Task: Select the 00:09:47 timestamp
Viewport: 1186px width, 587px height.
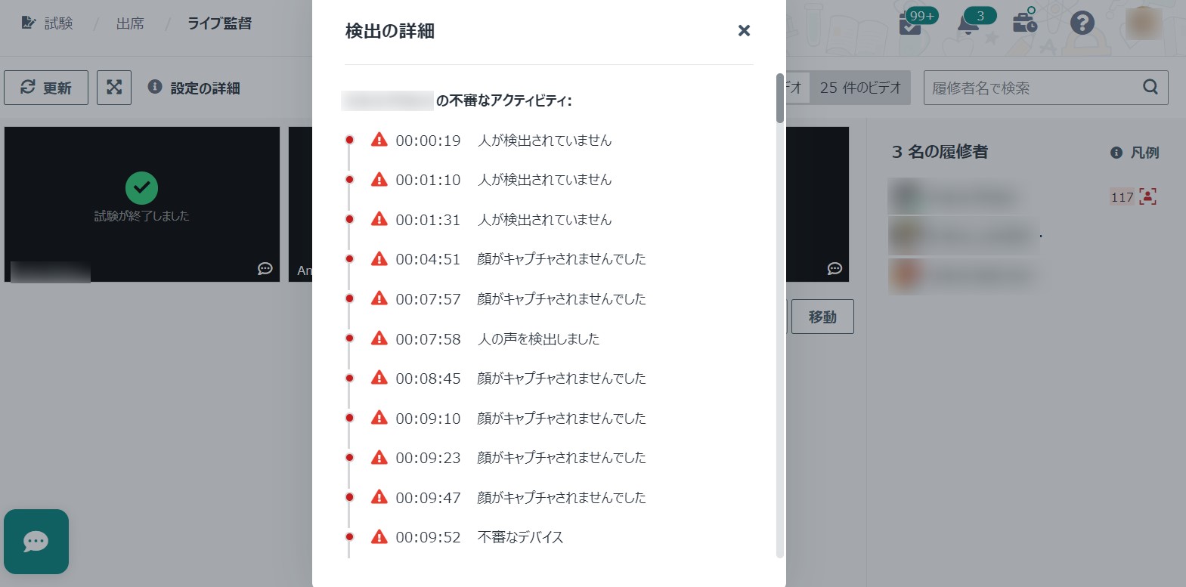Action: (428, 498)
